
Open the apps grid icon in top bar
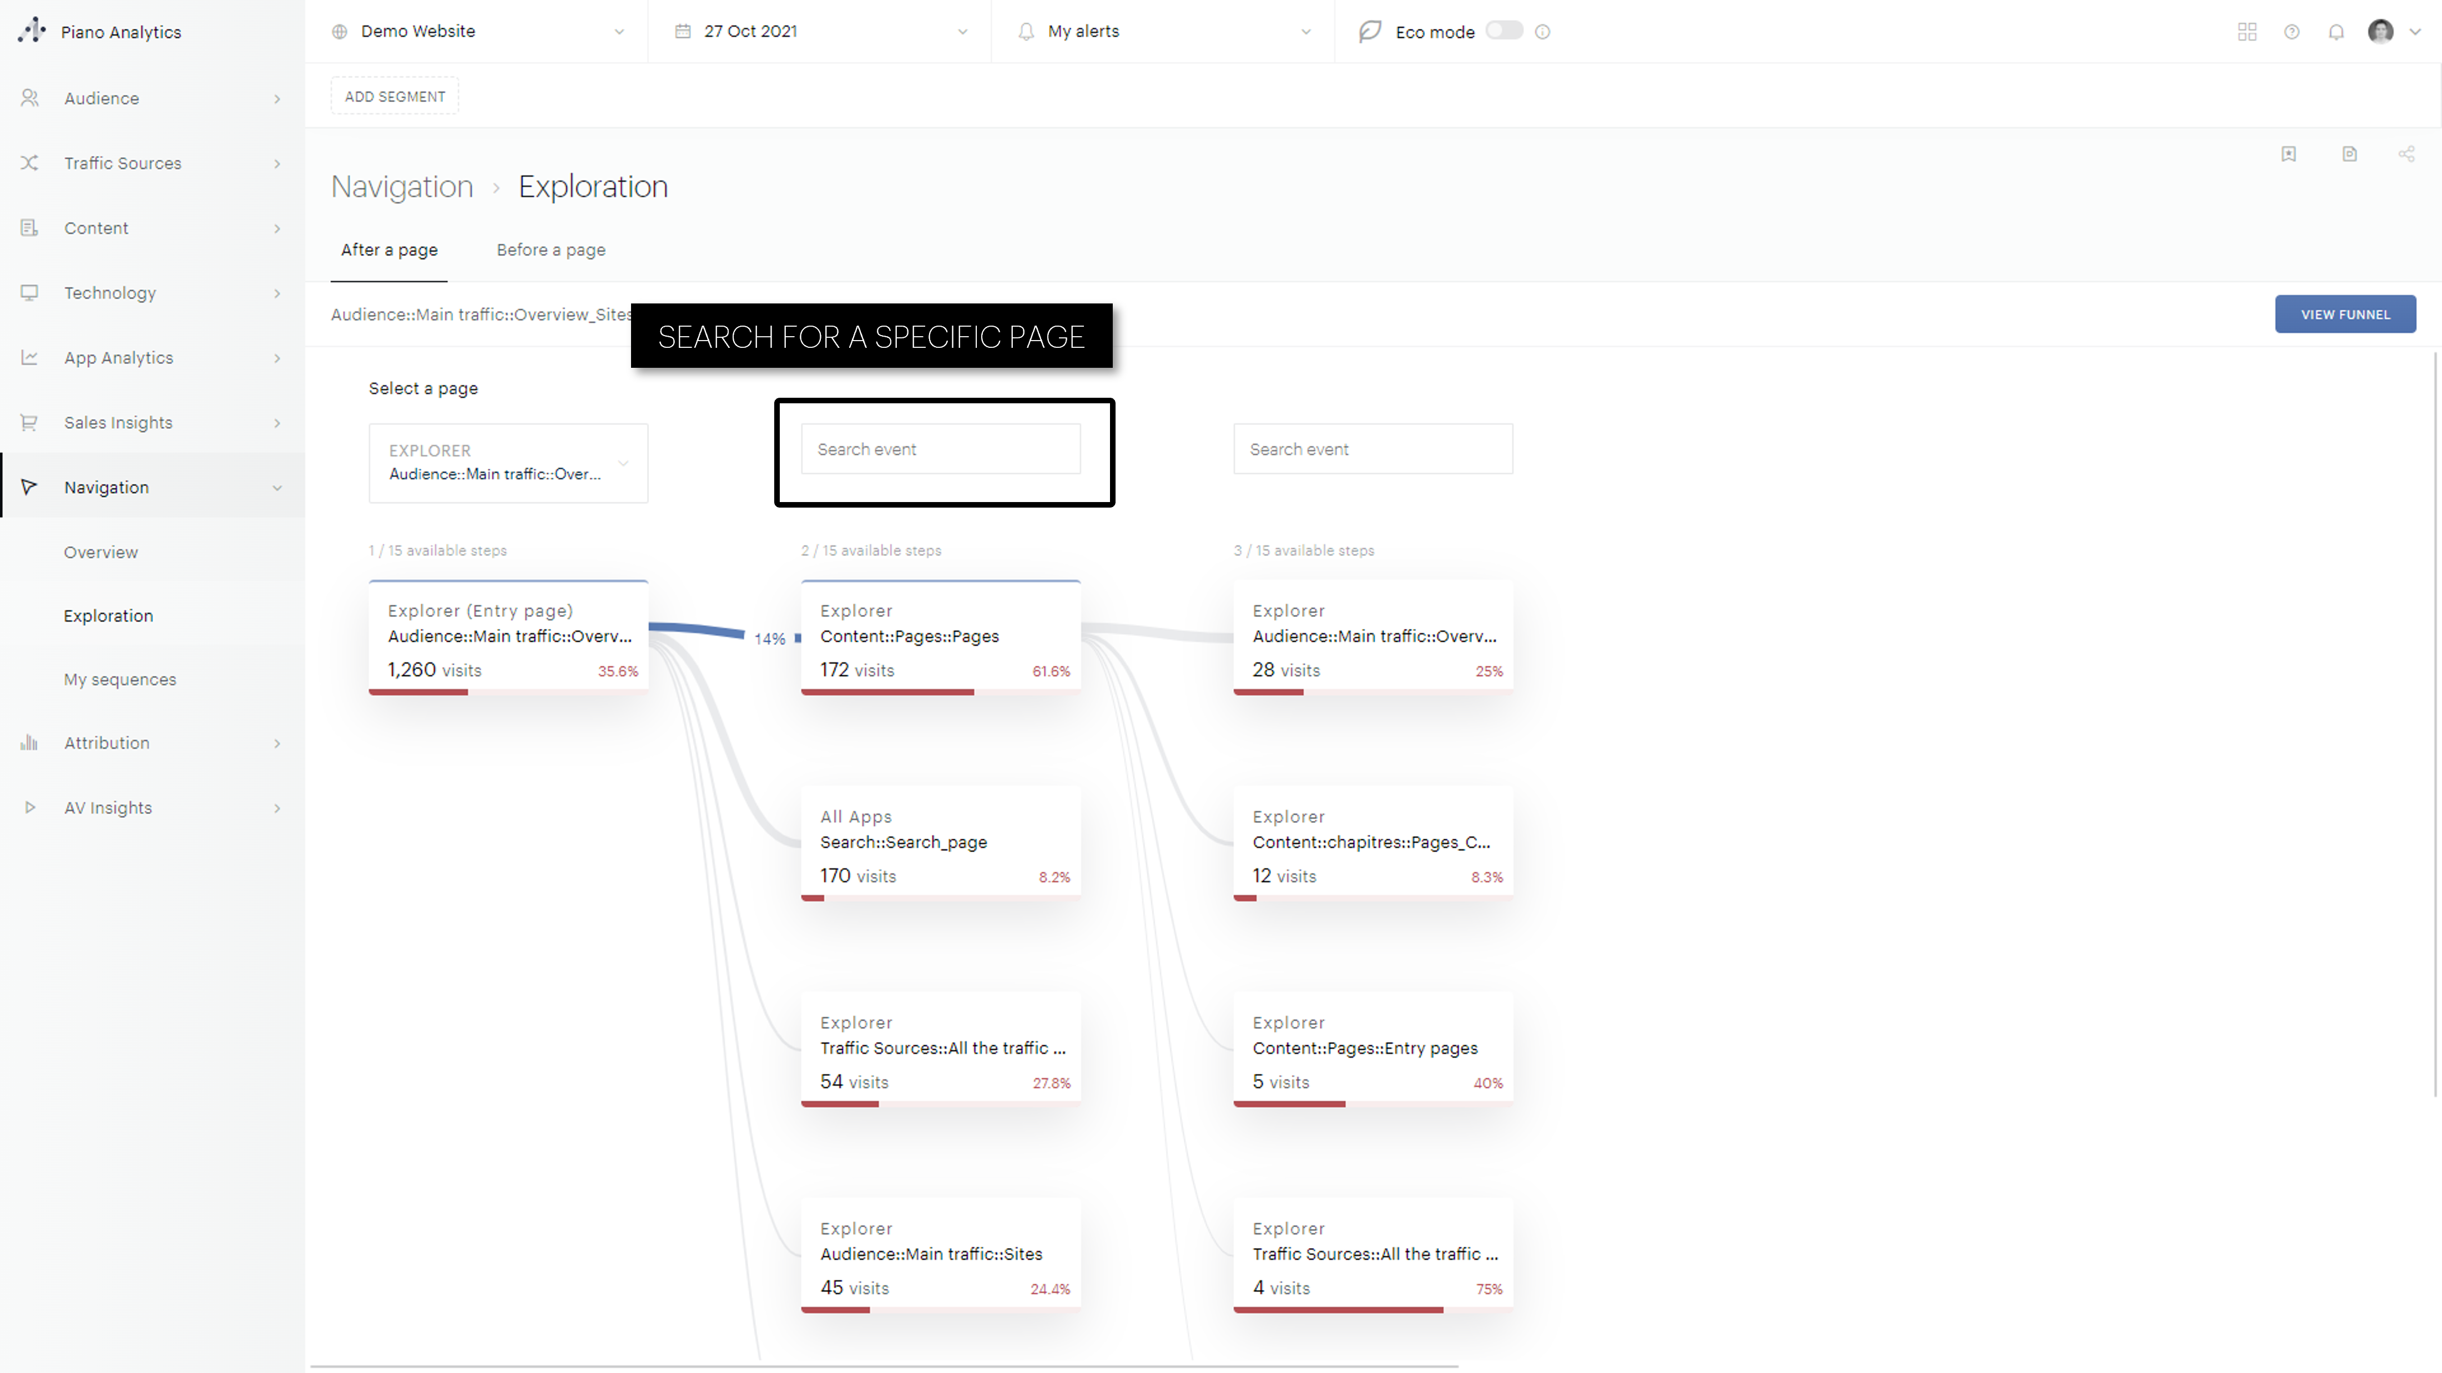[2247, 31]
